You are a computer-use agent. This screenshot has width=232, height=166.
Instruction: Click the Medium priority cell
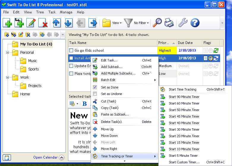pos(167,66)
